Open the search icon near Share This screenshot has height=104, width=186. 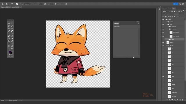pos(180,4)
